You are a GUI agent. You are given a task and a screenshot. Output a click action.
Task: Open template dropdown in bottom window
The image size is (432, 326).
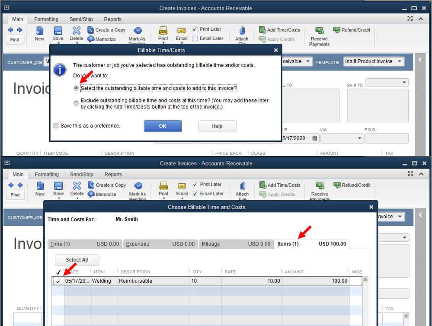coord(400,216)
